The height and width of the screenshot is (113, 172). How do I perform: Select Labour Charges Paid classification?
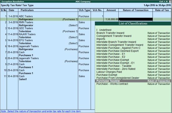[133, 72]
